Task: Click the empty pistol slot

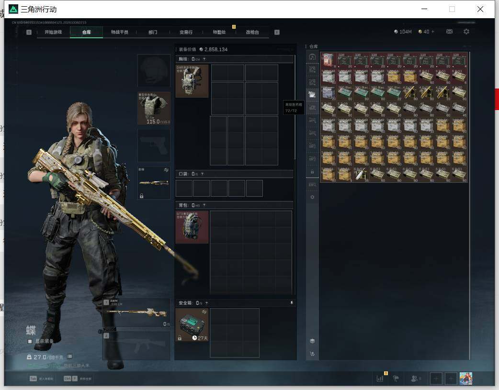Action: (x=154, y=145)
